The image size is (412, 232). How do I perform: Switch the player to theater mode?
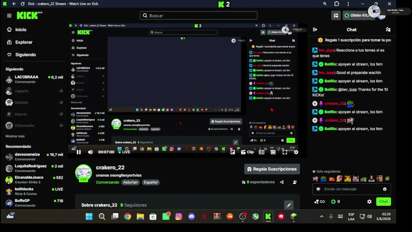point(273,152)
